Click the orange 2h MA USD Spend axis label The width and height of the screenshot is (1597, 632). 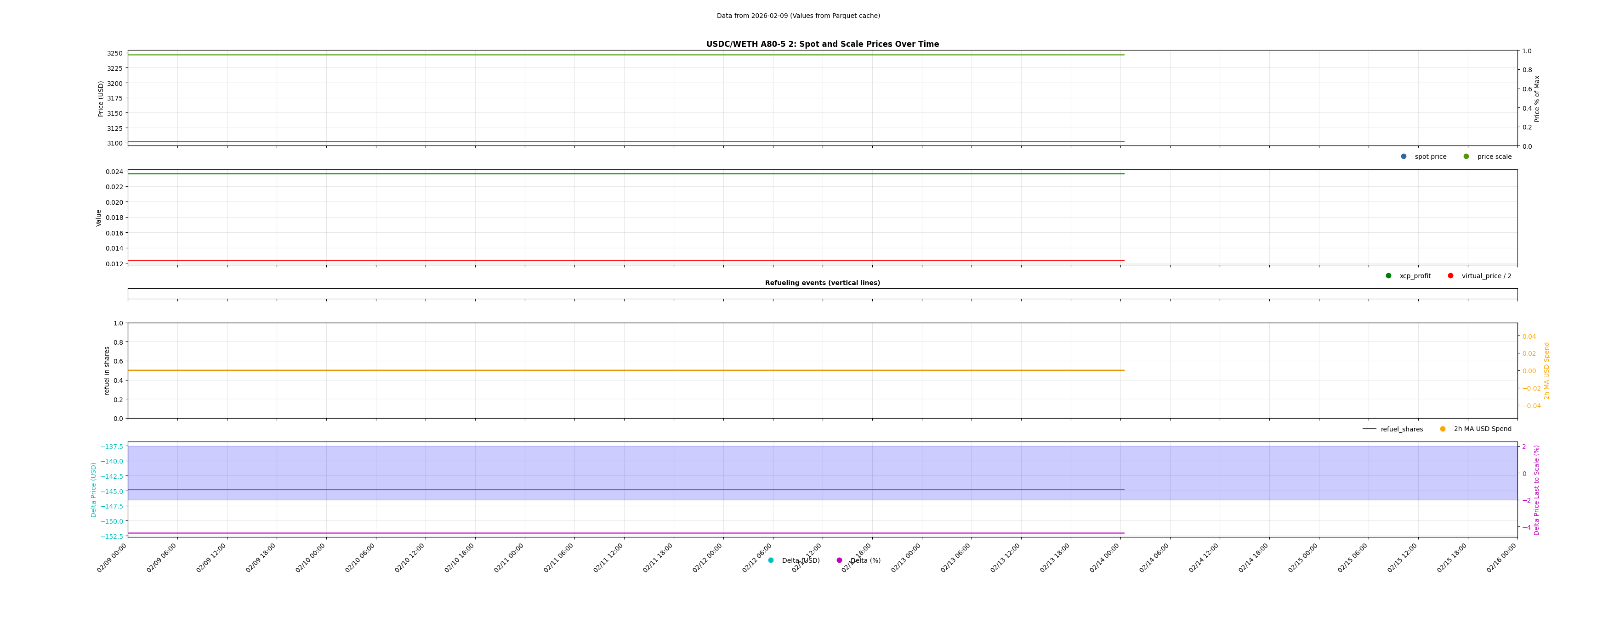[x=1546, y=371]
